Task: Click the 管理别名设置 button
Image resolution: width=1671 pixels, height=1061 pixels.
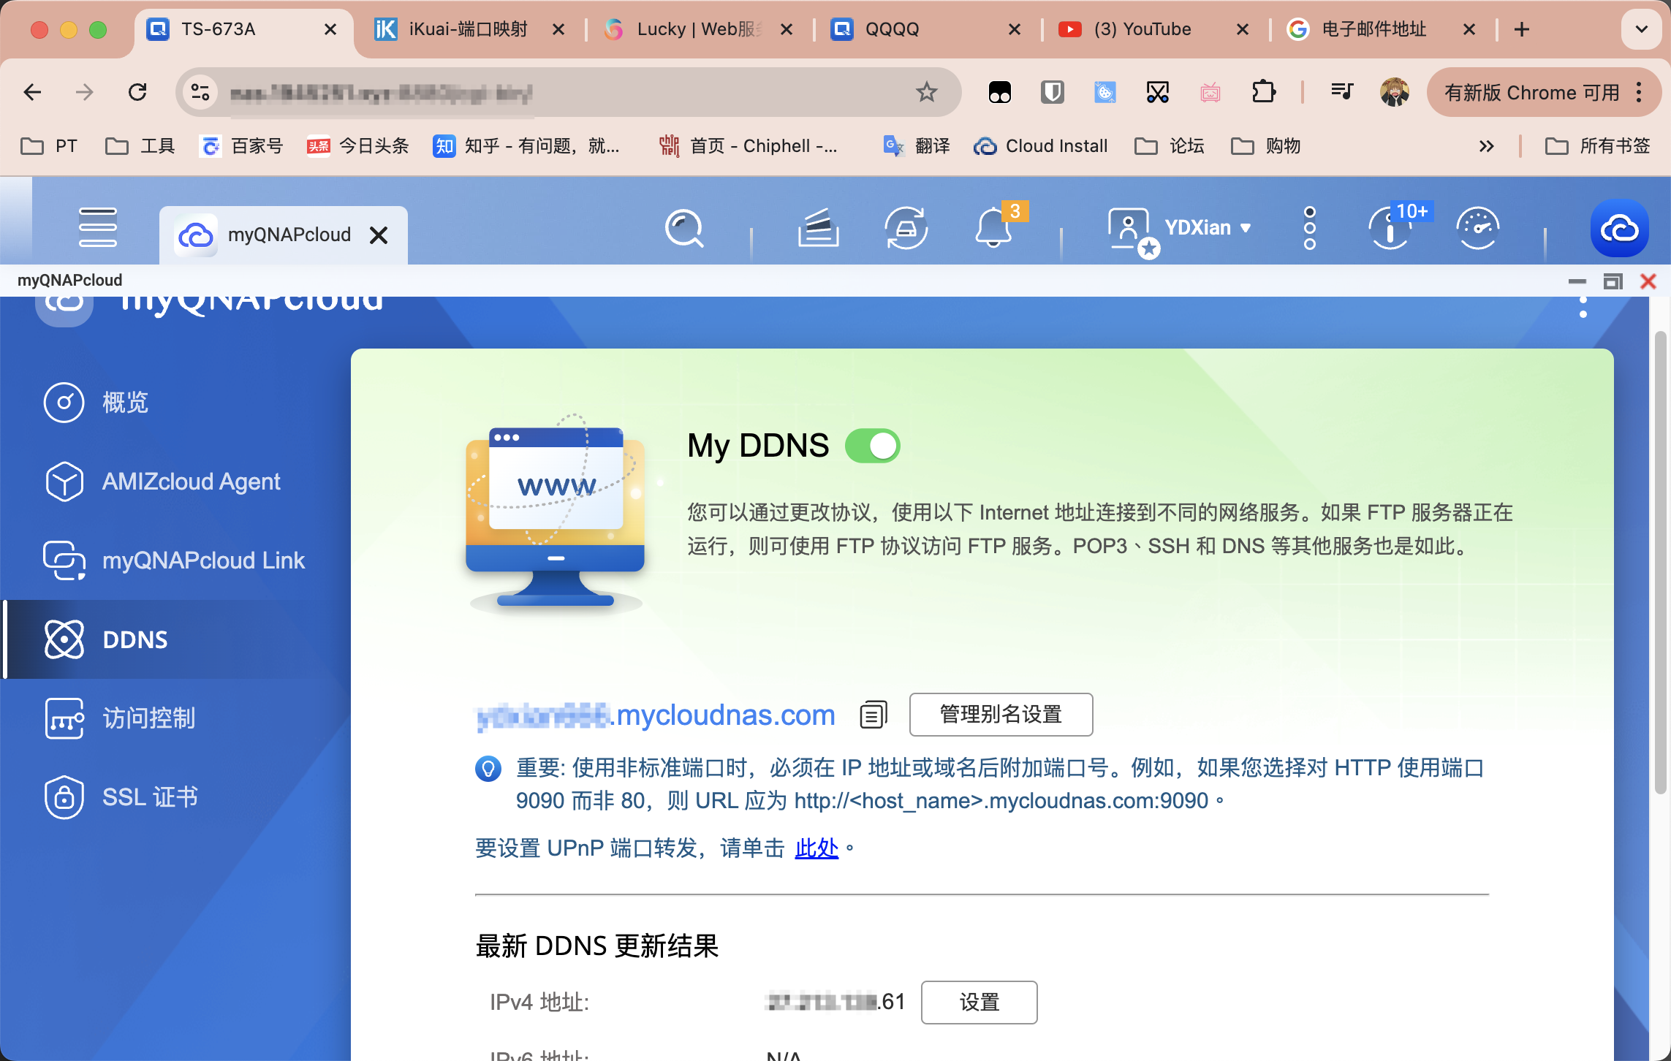Action: coord(1001,714)
